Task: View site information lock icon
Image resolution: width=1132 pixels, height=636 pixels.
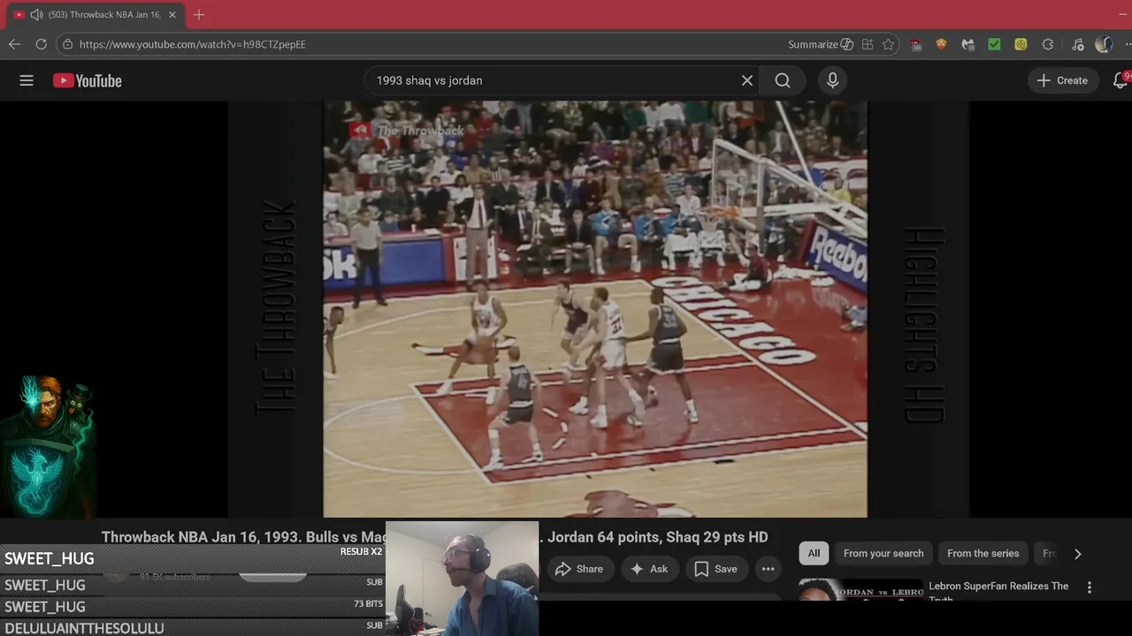Action: (67, 44)
